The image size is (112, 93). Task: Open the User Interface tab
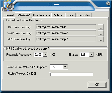[x=42, y=15]
